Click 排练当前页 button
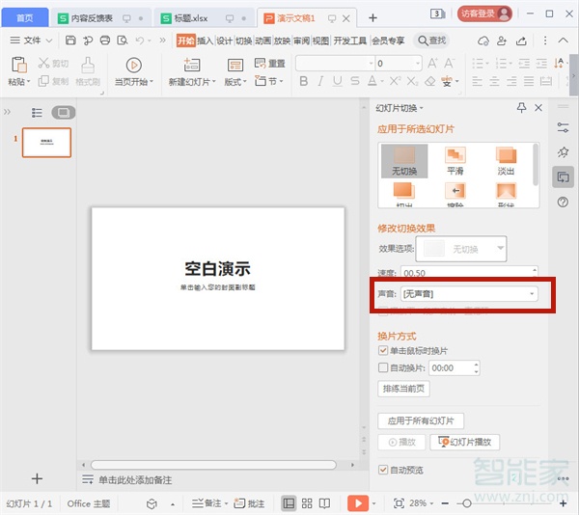Viewport: 579px width, 515px height. coord(403,389)
